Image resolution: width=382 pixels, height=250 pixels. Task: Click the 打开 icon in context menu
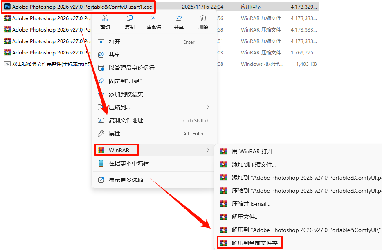click(x=101, y=42)
